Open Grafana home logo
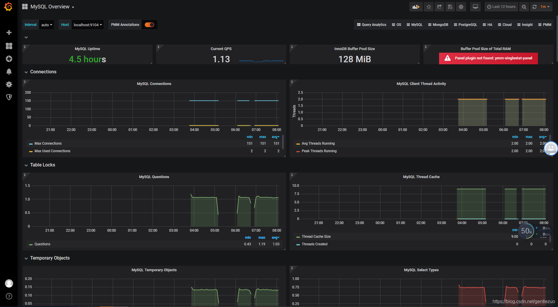This screenshot has width=558, height=307. point(8,7)
